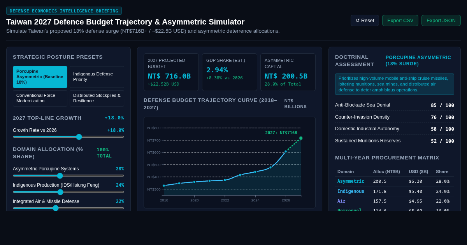This screenshot has height=245, width=467.
Task: Click the 2022 data point on curve
Action: [x=225, y=180]
